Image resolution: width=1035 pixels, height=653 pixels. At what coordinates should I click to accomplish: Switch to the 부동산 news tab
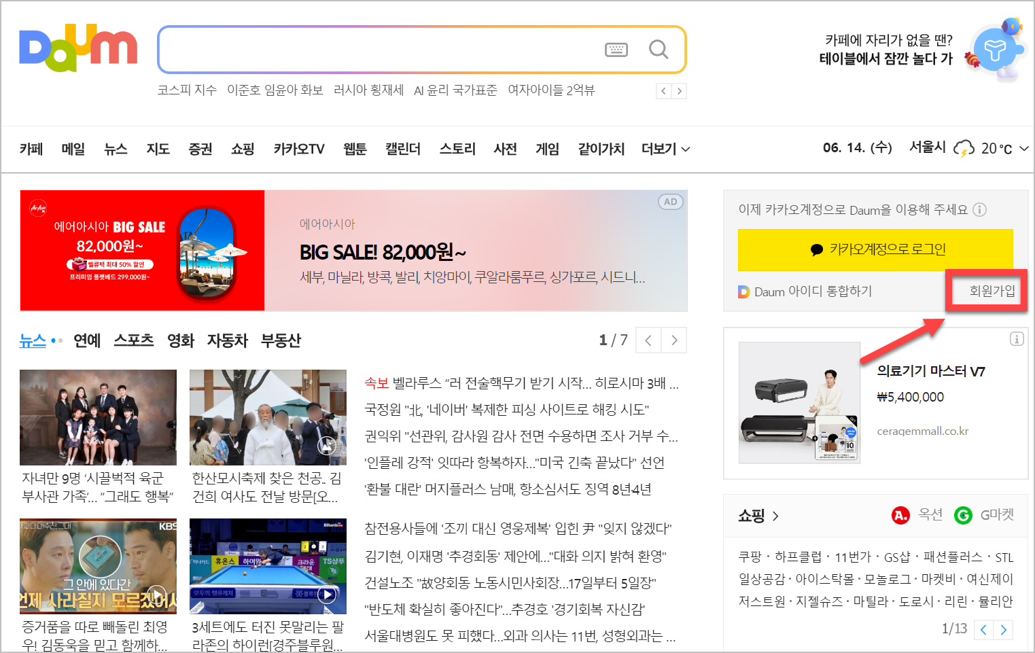tap(281, 340)
